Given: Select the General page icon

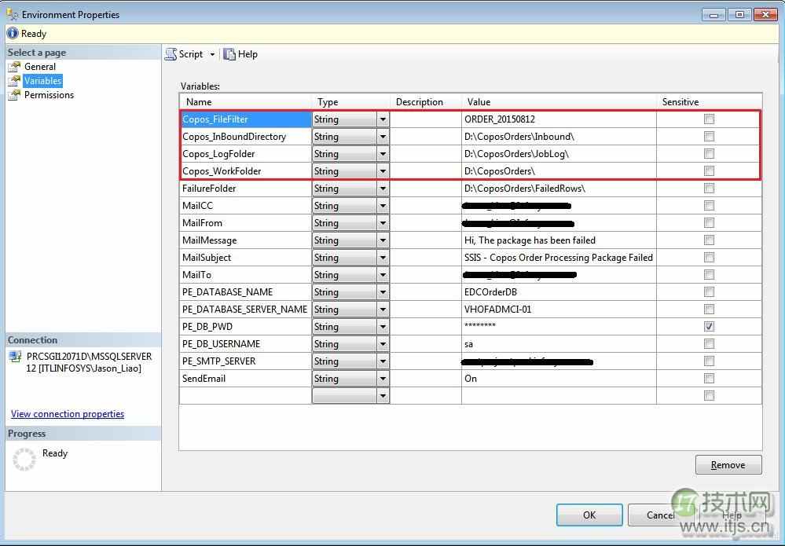Looking at the screenshot, I should coord(16,66).
